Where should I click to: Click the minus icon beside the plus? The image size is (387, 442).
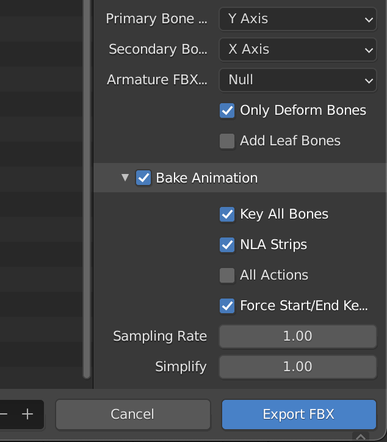coord(4,414)
